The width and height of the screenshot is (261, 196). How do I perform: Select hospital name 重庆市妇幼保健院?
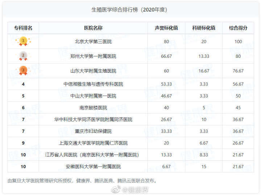(93, 131)
